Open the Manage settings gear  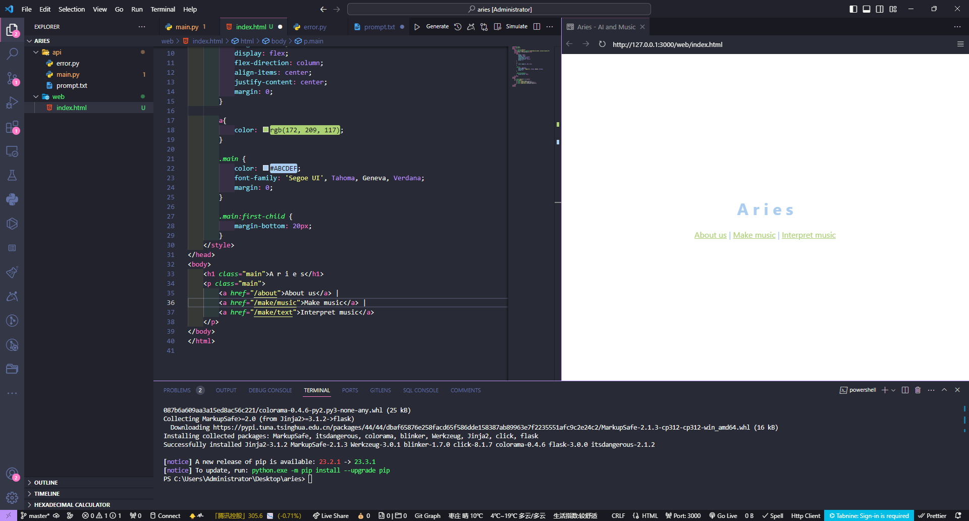point(12,498)
